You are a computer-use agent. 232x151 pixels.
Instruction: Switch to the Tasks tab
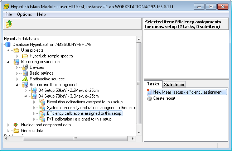tap(153, 84)
